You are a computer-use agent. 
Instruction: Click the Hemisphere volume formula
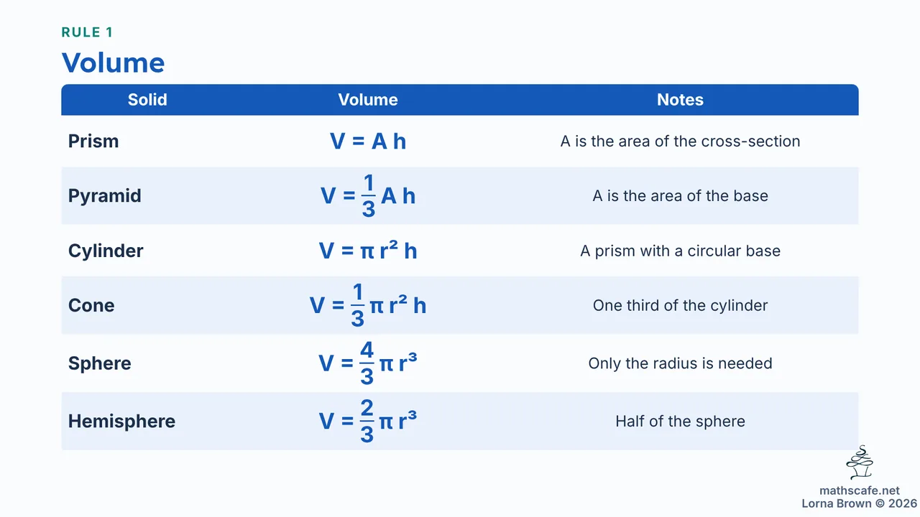tap(368, 421)
